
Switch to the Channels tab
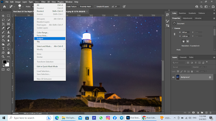point(183,57)
